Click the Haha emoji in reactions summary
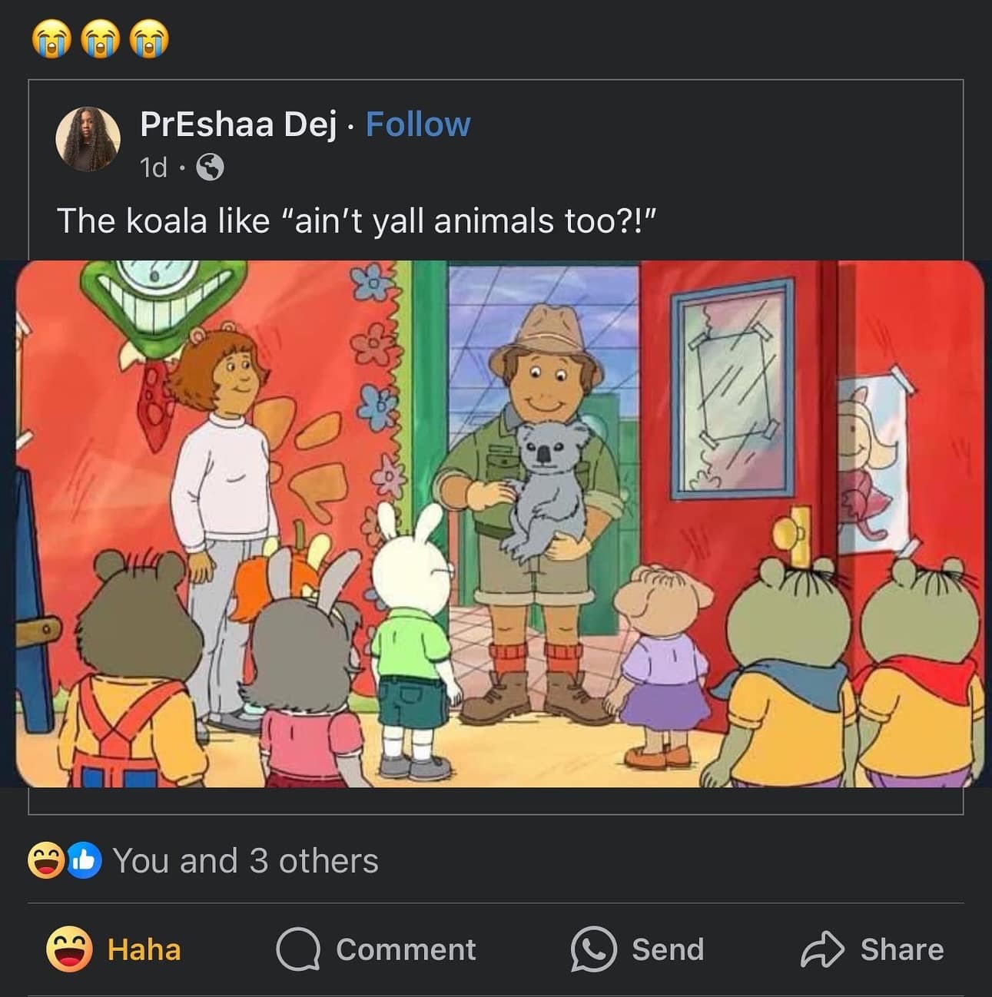This screenshot has height=997, width=992. pos(45,861)
